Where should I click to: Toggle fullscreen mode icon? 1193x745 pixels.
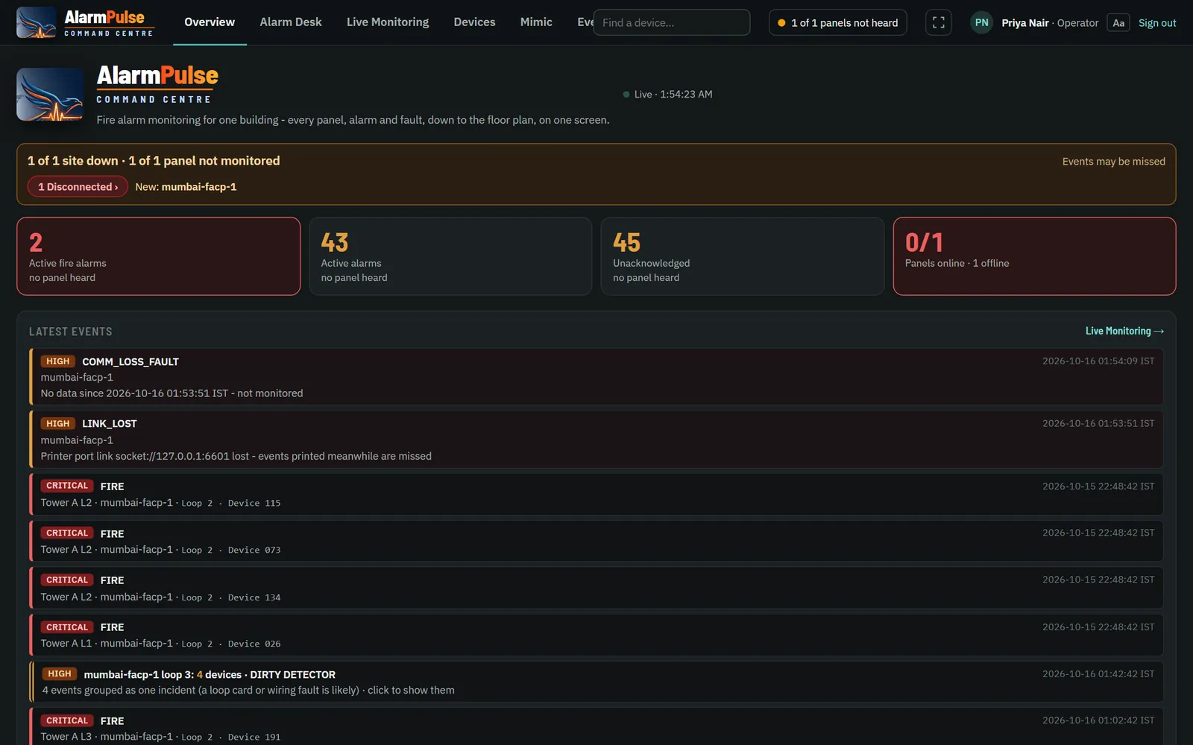[x=938, y=22]
